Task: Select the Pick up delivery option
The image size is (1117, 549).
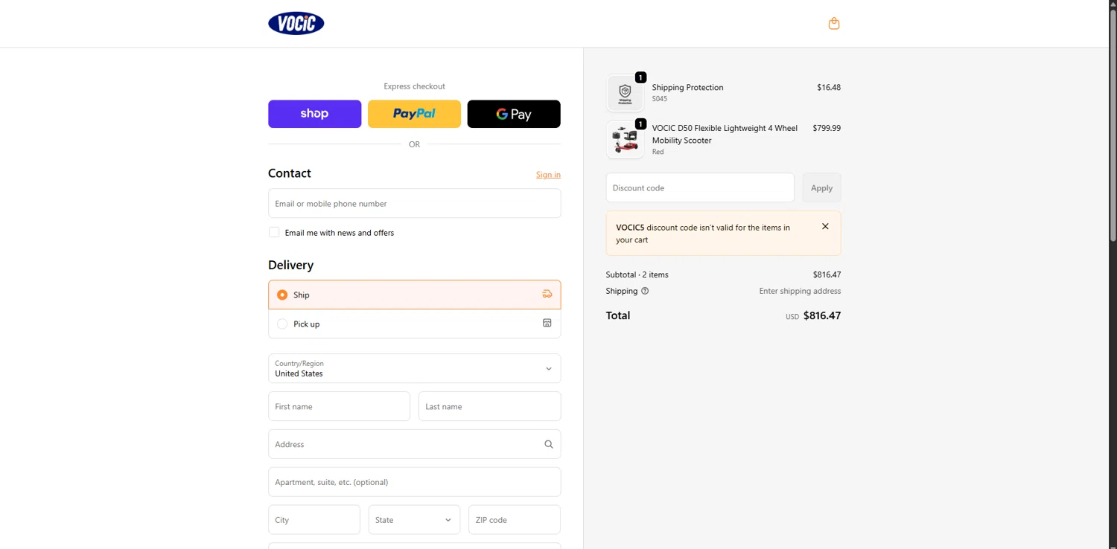Action: coord(414,324)
